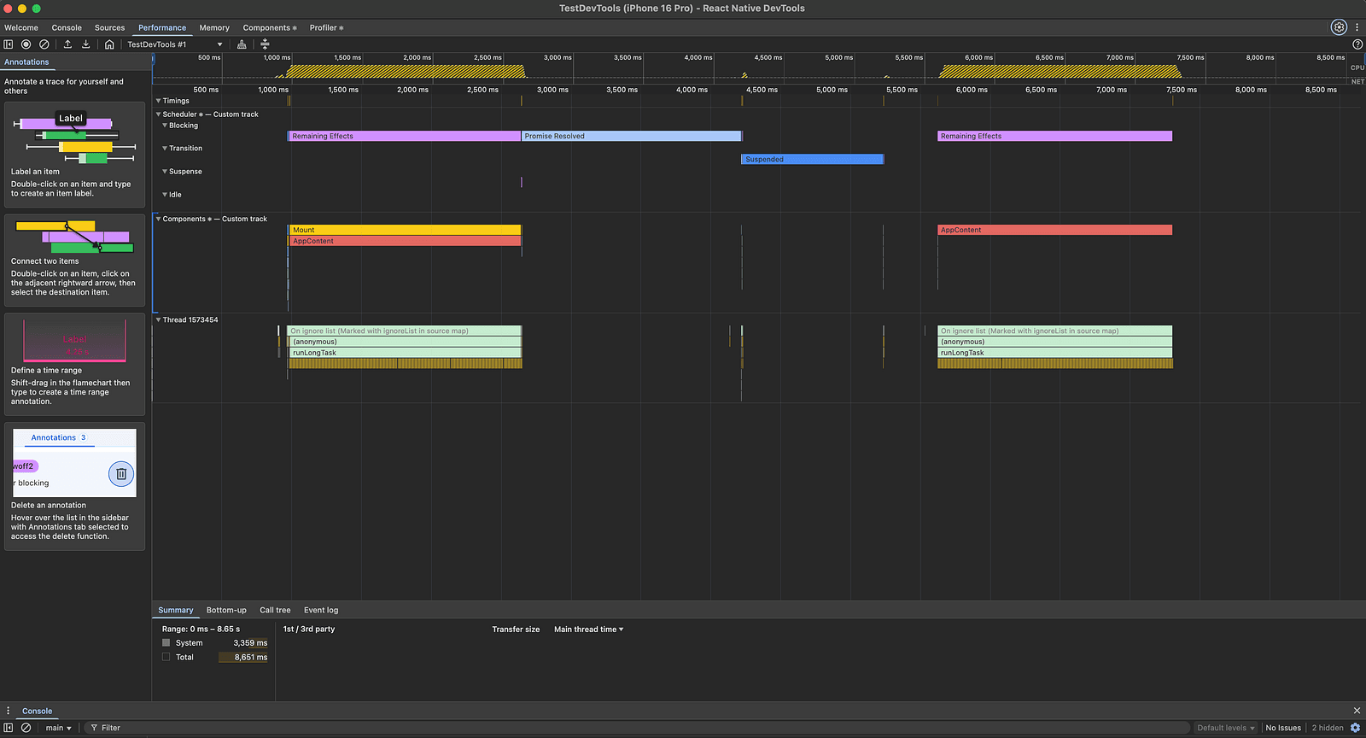Open the keyboard shortcuts help icon
The width and height of the screenshot is (1366, 738).
tap(1357, 44)
